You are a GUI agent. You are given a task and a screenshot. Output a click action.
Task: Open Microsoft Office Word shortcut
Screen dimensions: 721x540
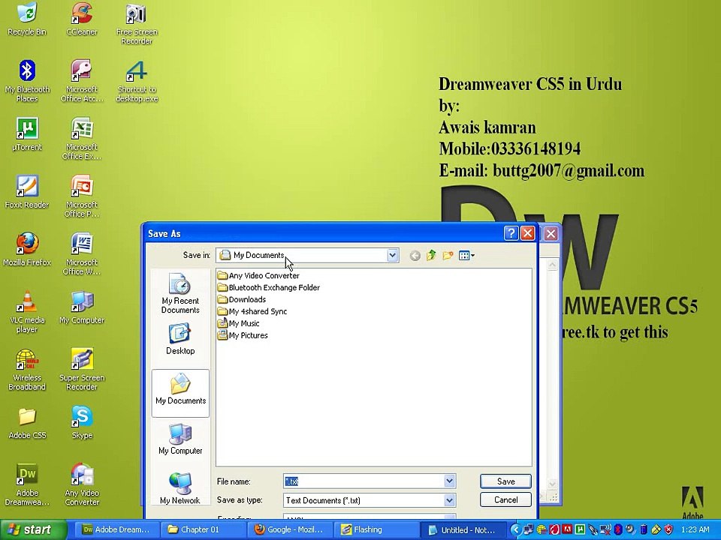pos(82,254)
